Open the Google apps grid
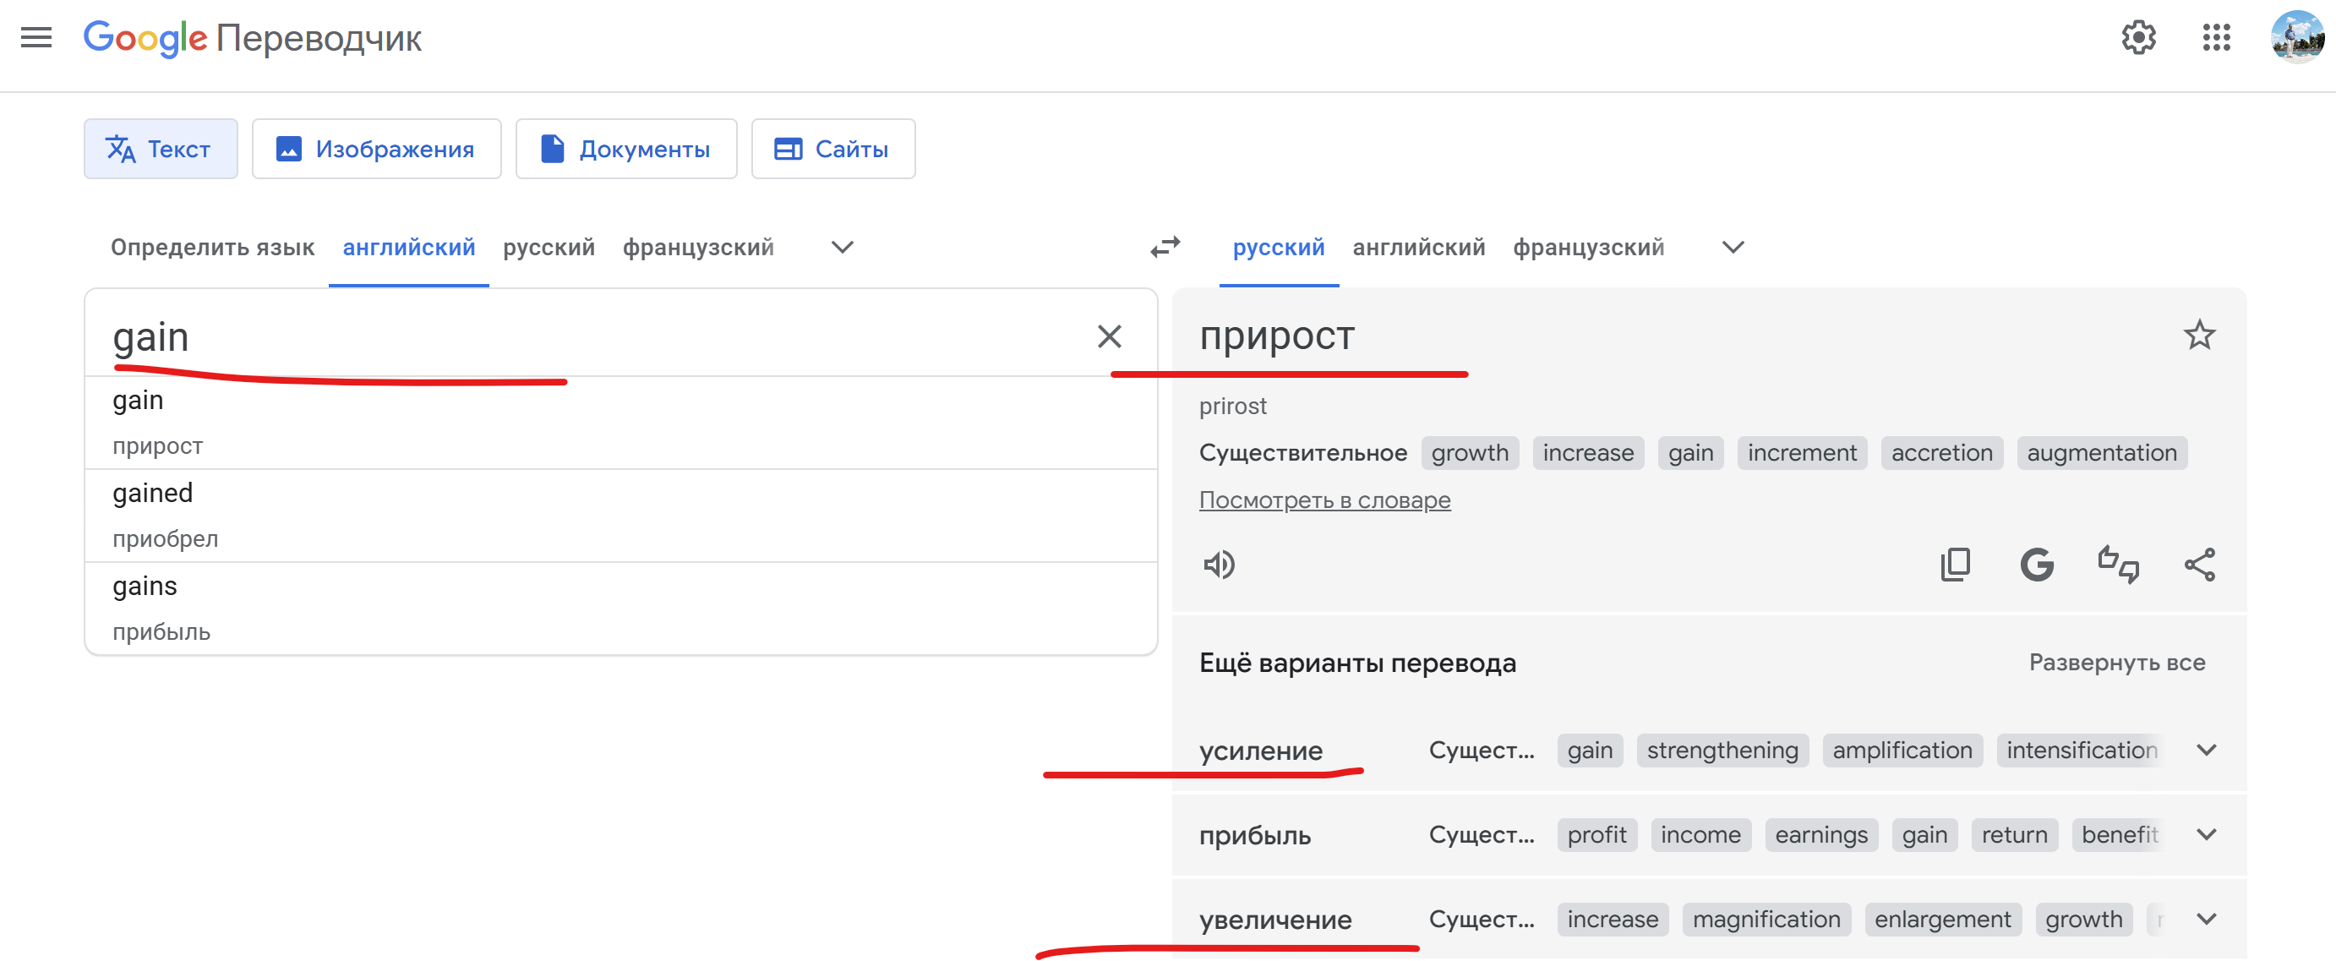 (2216, 38)
